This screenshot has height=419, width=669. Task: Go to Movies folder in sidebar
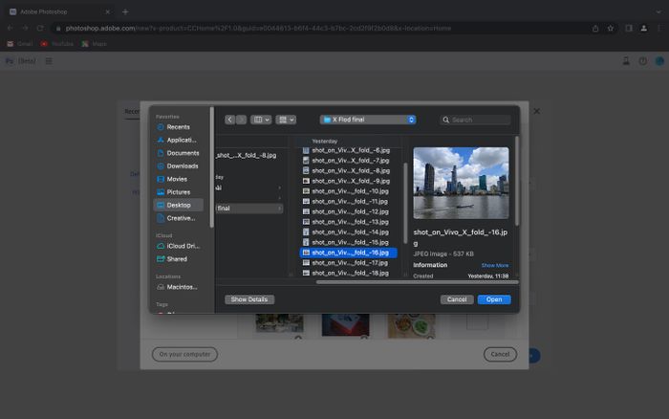(177, 179)
